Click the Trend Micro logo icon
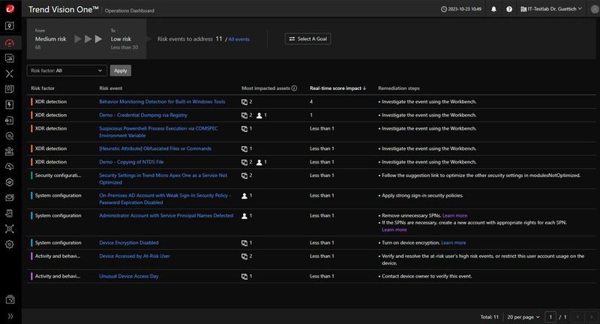This screenshot has height=324, width=600. tap(10, 10)
